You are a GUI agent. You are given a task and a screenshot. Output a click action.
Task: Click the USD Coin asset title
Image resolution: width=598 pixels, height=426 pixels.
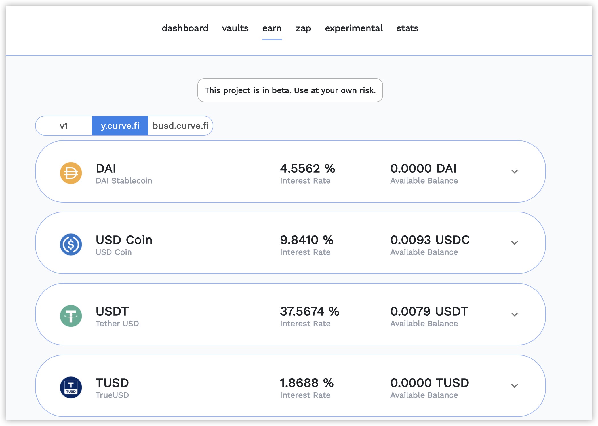(124, 240)
